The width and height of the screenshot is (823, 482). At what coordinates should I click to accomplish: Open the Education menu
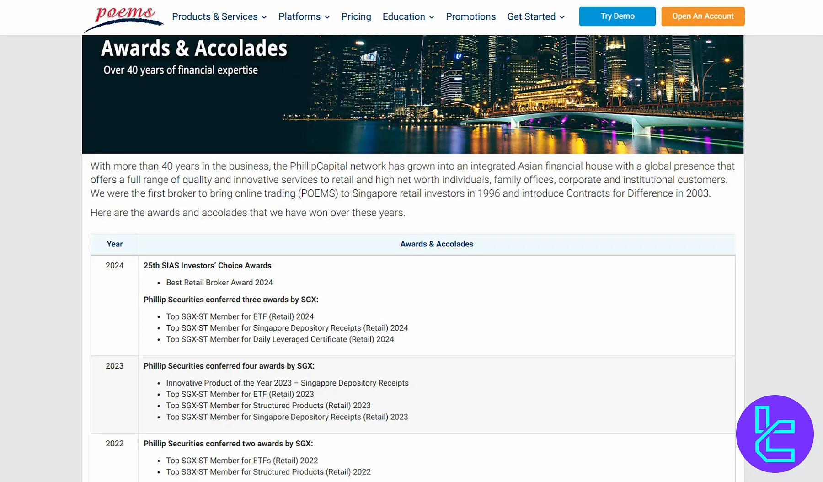[408, 16]
